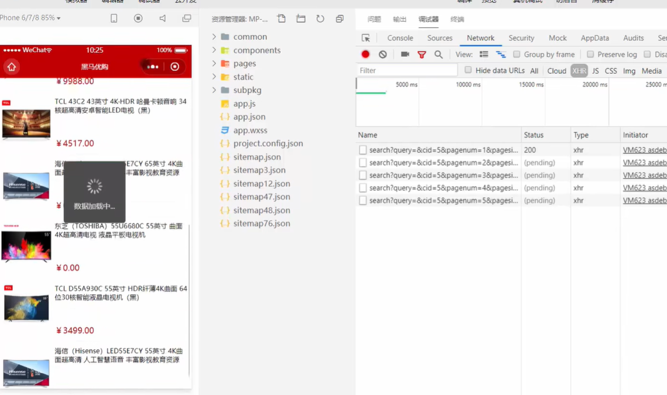Open app.js file
The image size is (667, 395).
coord(244,104)
